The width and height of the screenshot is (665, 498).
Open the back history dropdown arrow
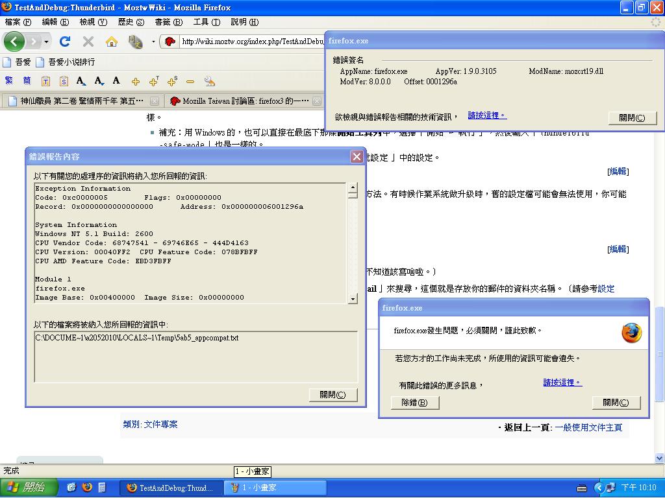(46, 41)
